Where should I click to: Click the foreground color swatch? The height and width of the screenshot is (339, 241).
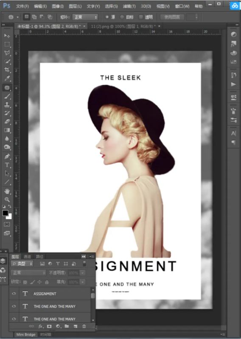tap(5, 213)
